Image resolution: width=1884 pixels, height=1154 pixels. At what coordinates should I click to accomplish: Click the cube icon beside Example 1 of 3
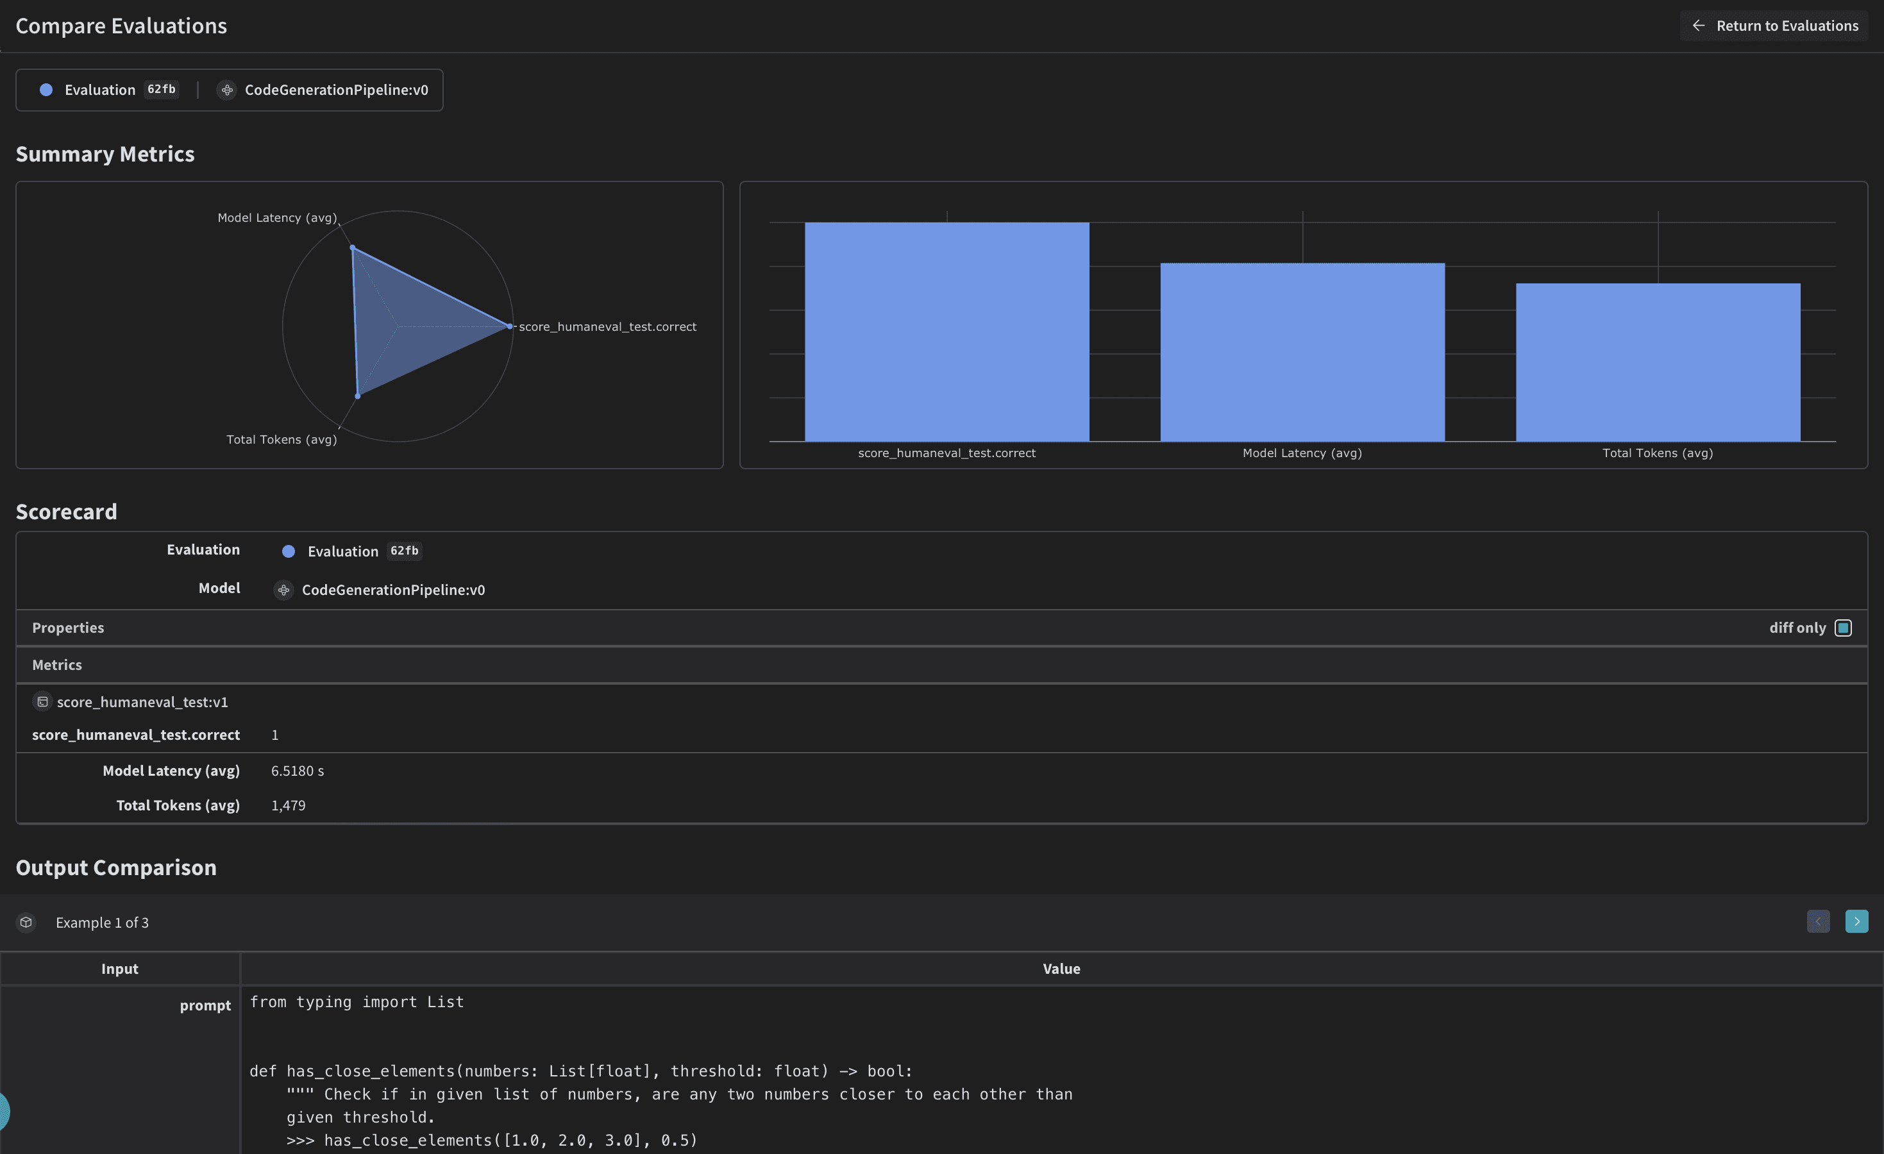coord(26,923)
